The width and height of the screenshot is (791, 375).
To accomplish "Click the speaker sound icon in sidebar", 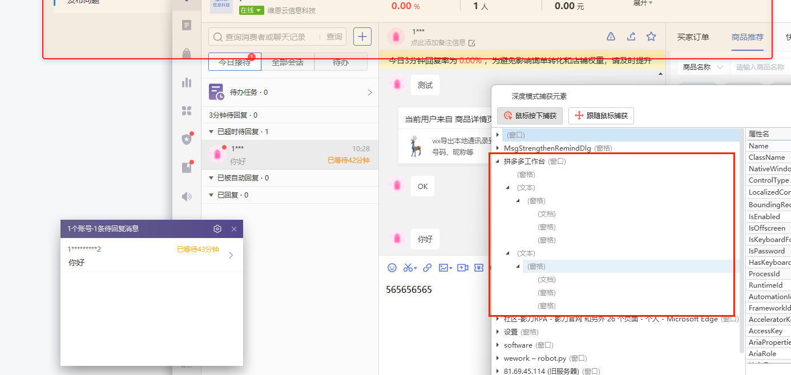I will [187, 197].
